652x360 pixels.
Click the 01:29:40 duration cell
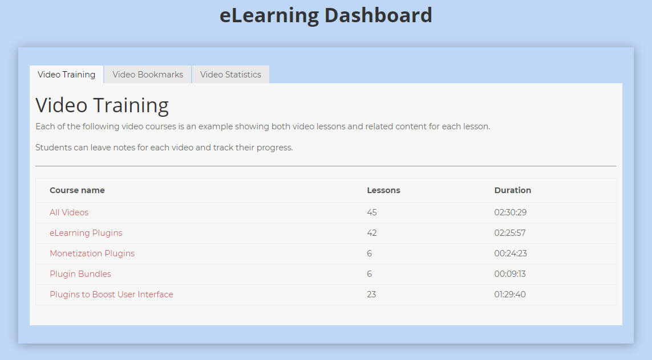coord(510,294)
